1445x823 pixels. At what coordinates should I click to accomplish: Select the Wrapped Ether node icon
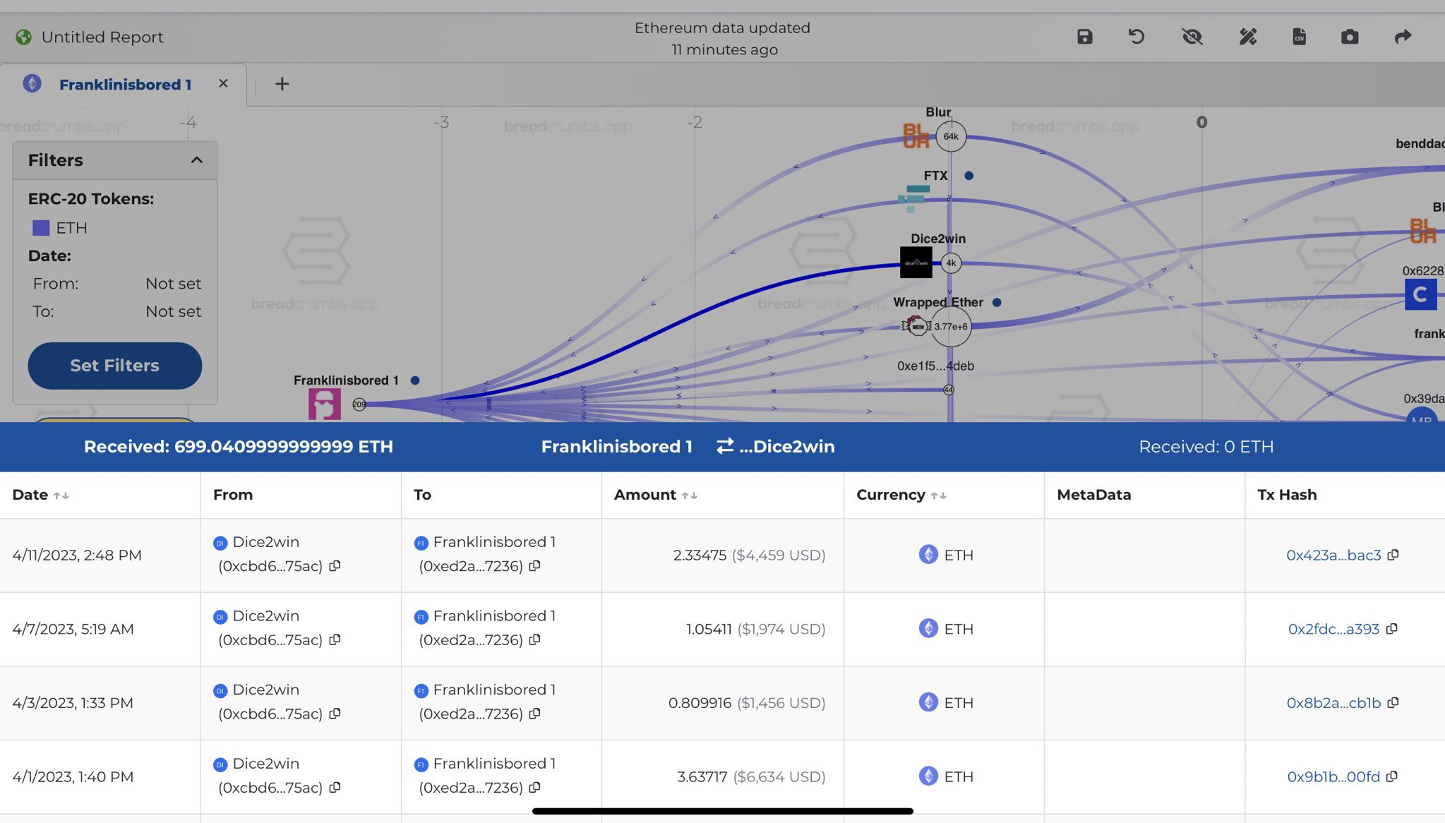[916, 326]
